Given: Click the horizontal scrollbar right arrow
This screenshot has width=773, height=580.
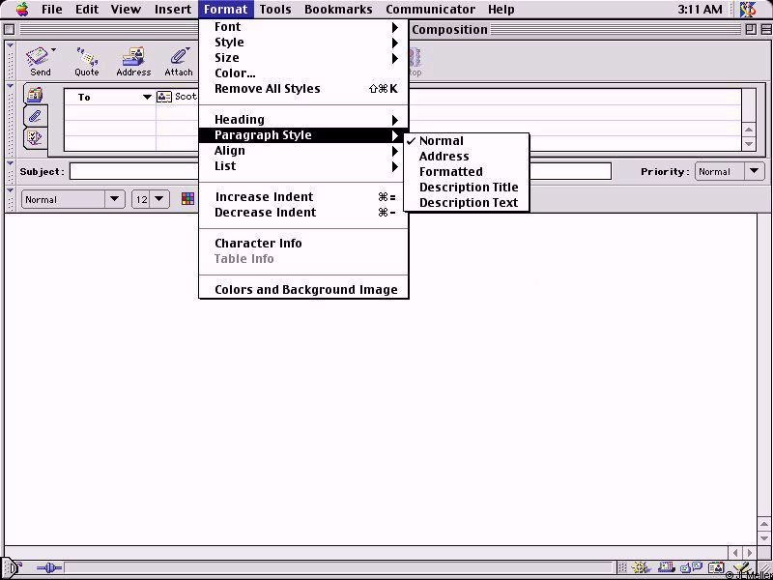Looking at the screenshot, I should click(750, 553).
